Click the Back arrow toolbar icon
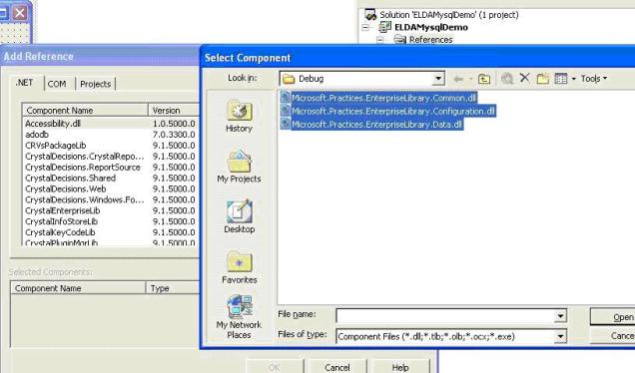This screenshot has height=373, width=635. (x=458, y=79)
